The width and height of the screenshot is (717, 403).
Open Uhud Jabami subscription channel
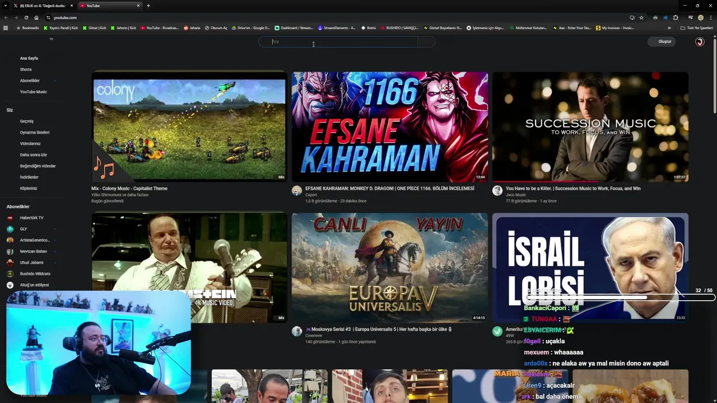31,263
